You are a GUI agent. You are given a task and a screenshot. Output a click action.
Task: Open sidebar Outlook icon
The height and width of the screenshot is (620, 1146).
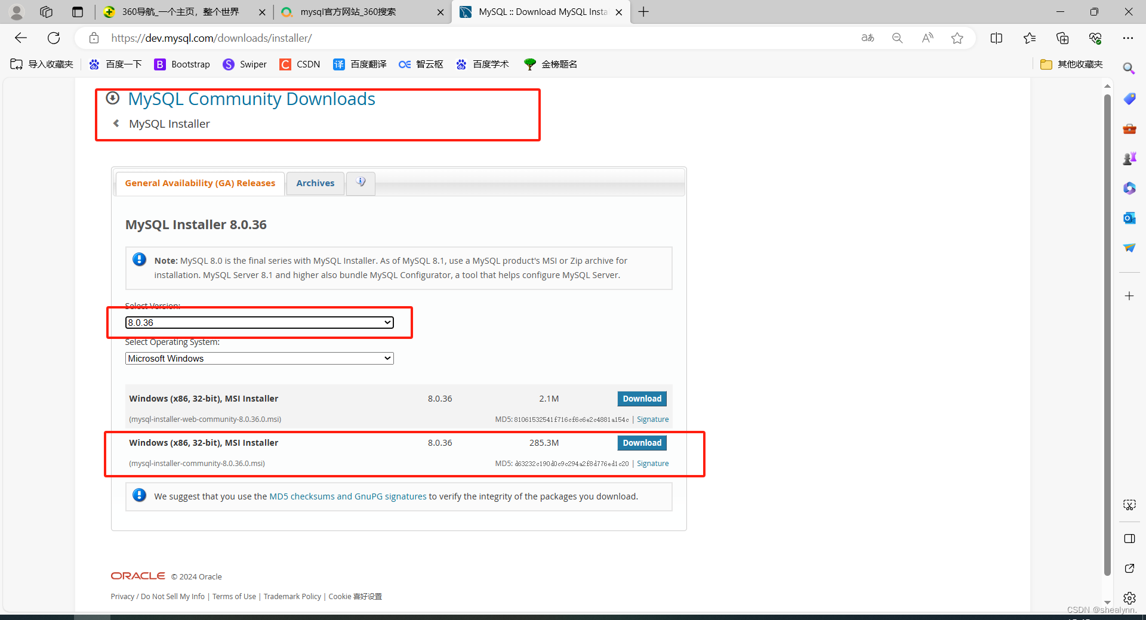pos(1129,218)
